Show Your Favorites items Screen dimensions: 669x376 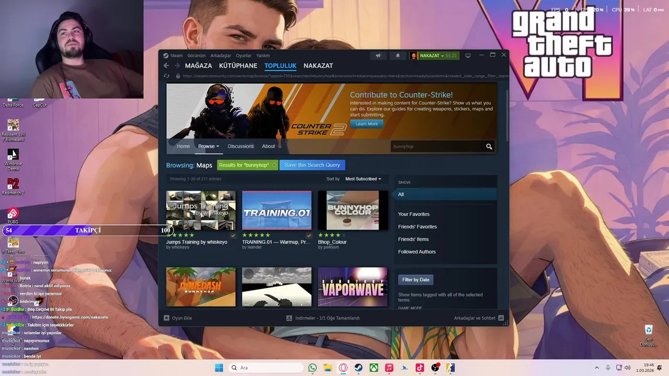click(414, 214)
